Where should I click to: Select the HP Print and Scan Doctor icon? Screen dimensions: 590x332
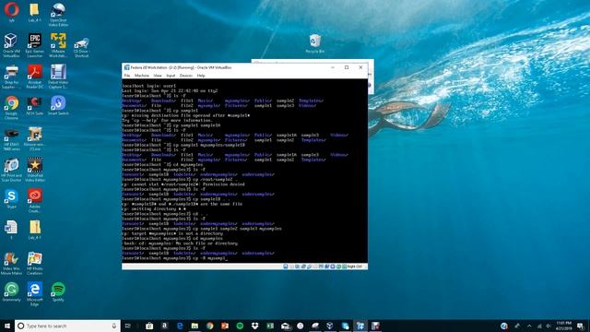(11, 170)
